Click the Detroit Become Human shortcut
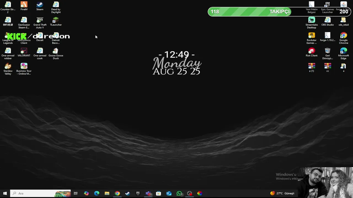Viewport: 353px width, 198px height. (56, 38)
